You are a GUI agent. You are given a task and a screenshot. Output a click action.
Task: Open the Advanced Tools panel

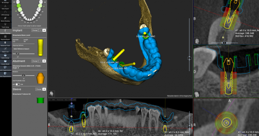5,44
